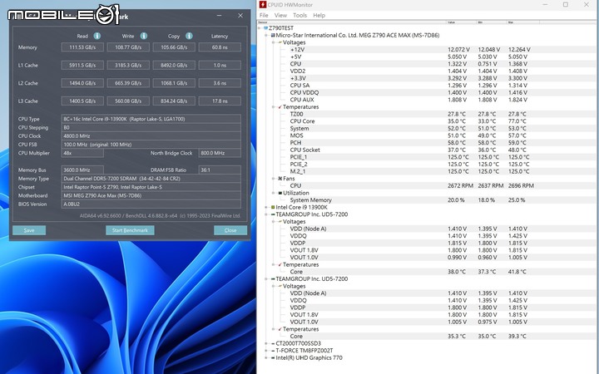Select the +12V voltage row
This screenshot has width=599, height=374.
point(428,50)
